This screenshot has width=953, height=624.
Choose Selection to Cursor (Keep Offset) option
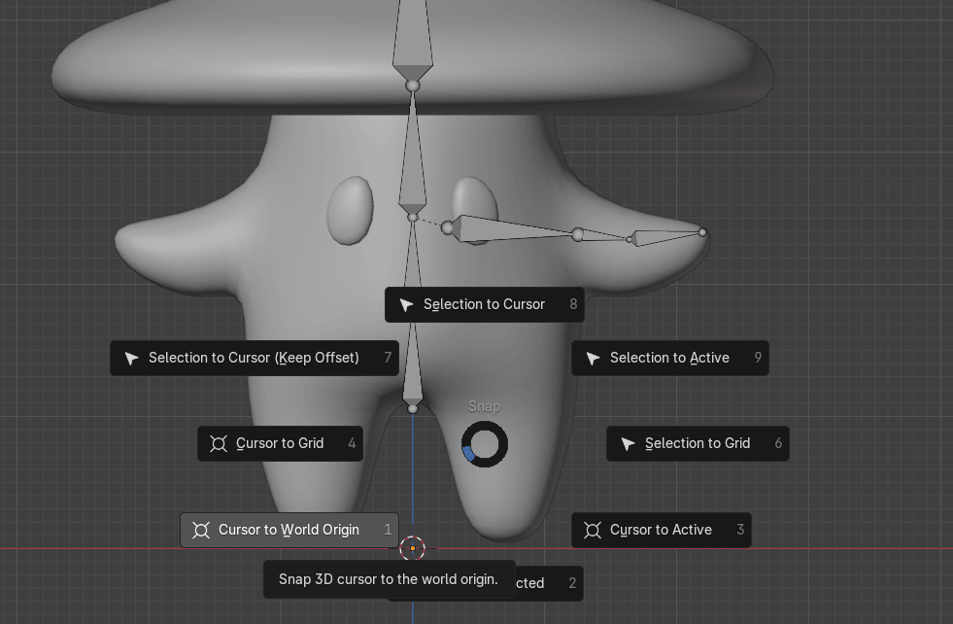click(254, 358)
